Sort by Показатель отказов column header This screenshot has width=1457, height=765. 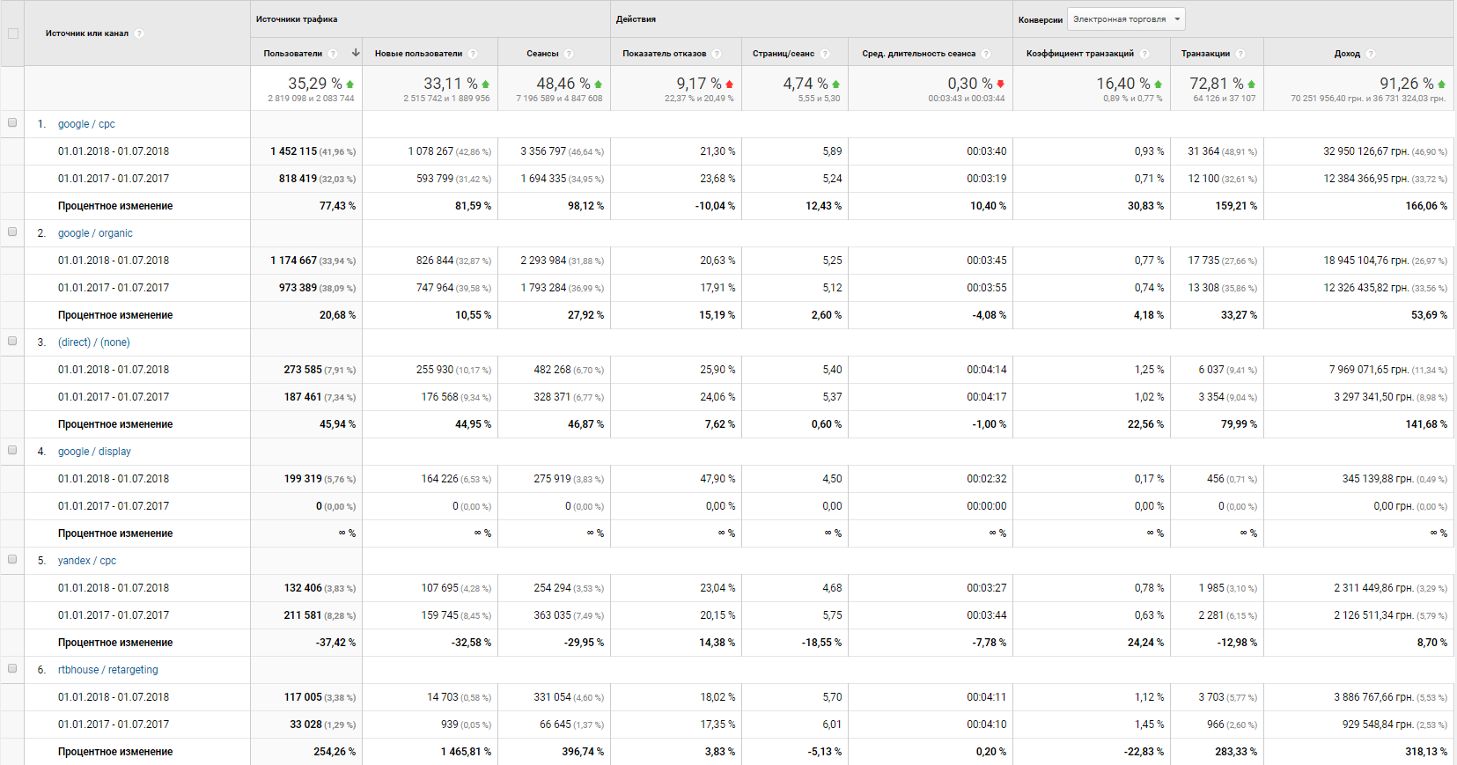pos(665,54)
